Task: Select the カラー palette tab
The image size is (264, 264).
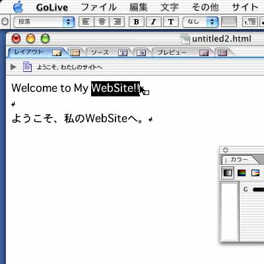Action: (239, 159)
